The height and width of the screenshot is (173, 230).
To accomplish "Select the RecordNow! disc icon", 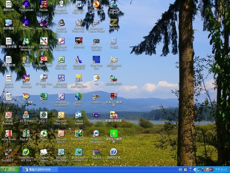I will point(96,4).
